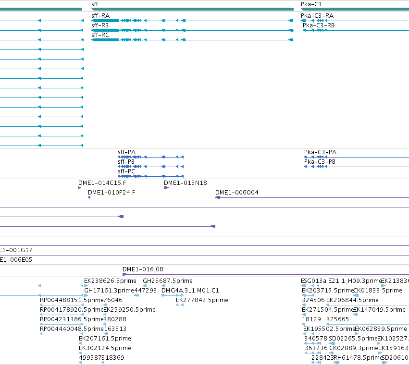Click the DME1-014C16.F feature label
Image resolution: width=409 pixels, height=365 pixels.
[102, 183]
